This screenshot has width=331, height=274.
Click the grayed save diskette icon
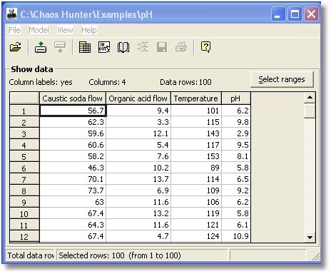point(162,47)
